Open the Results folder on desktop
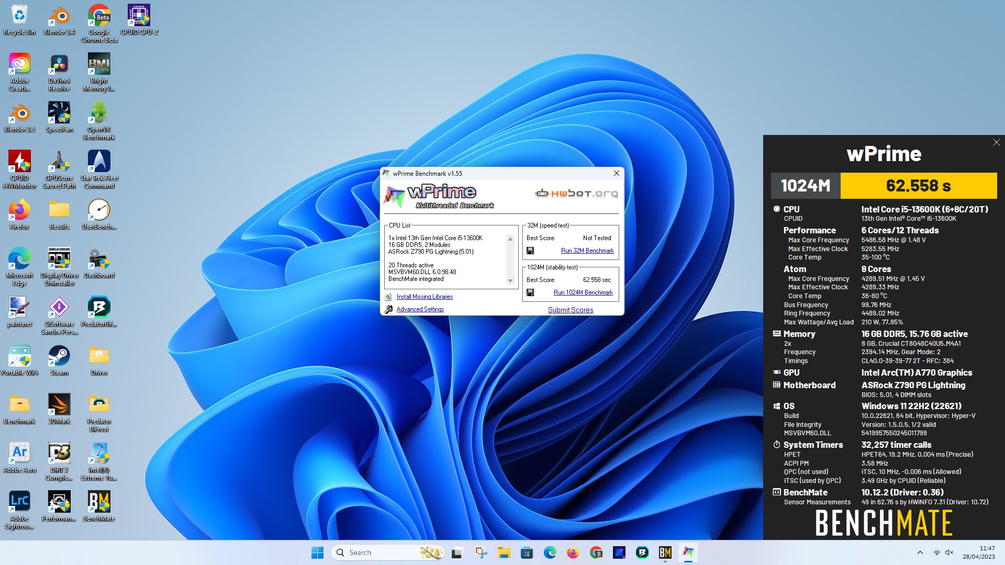The width and height of the screenshot is (1005, 565). coord(59,214)
